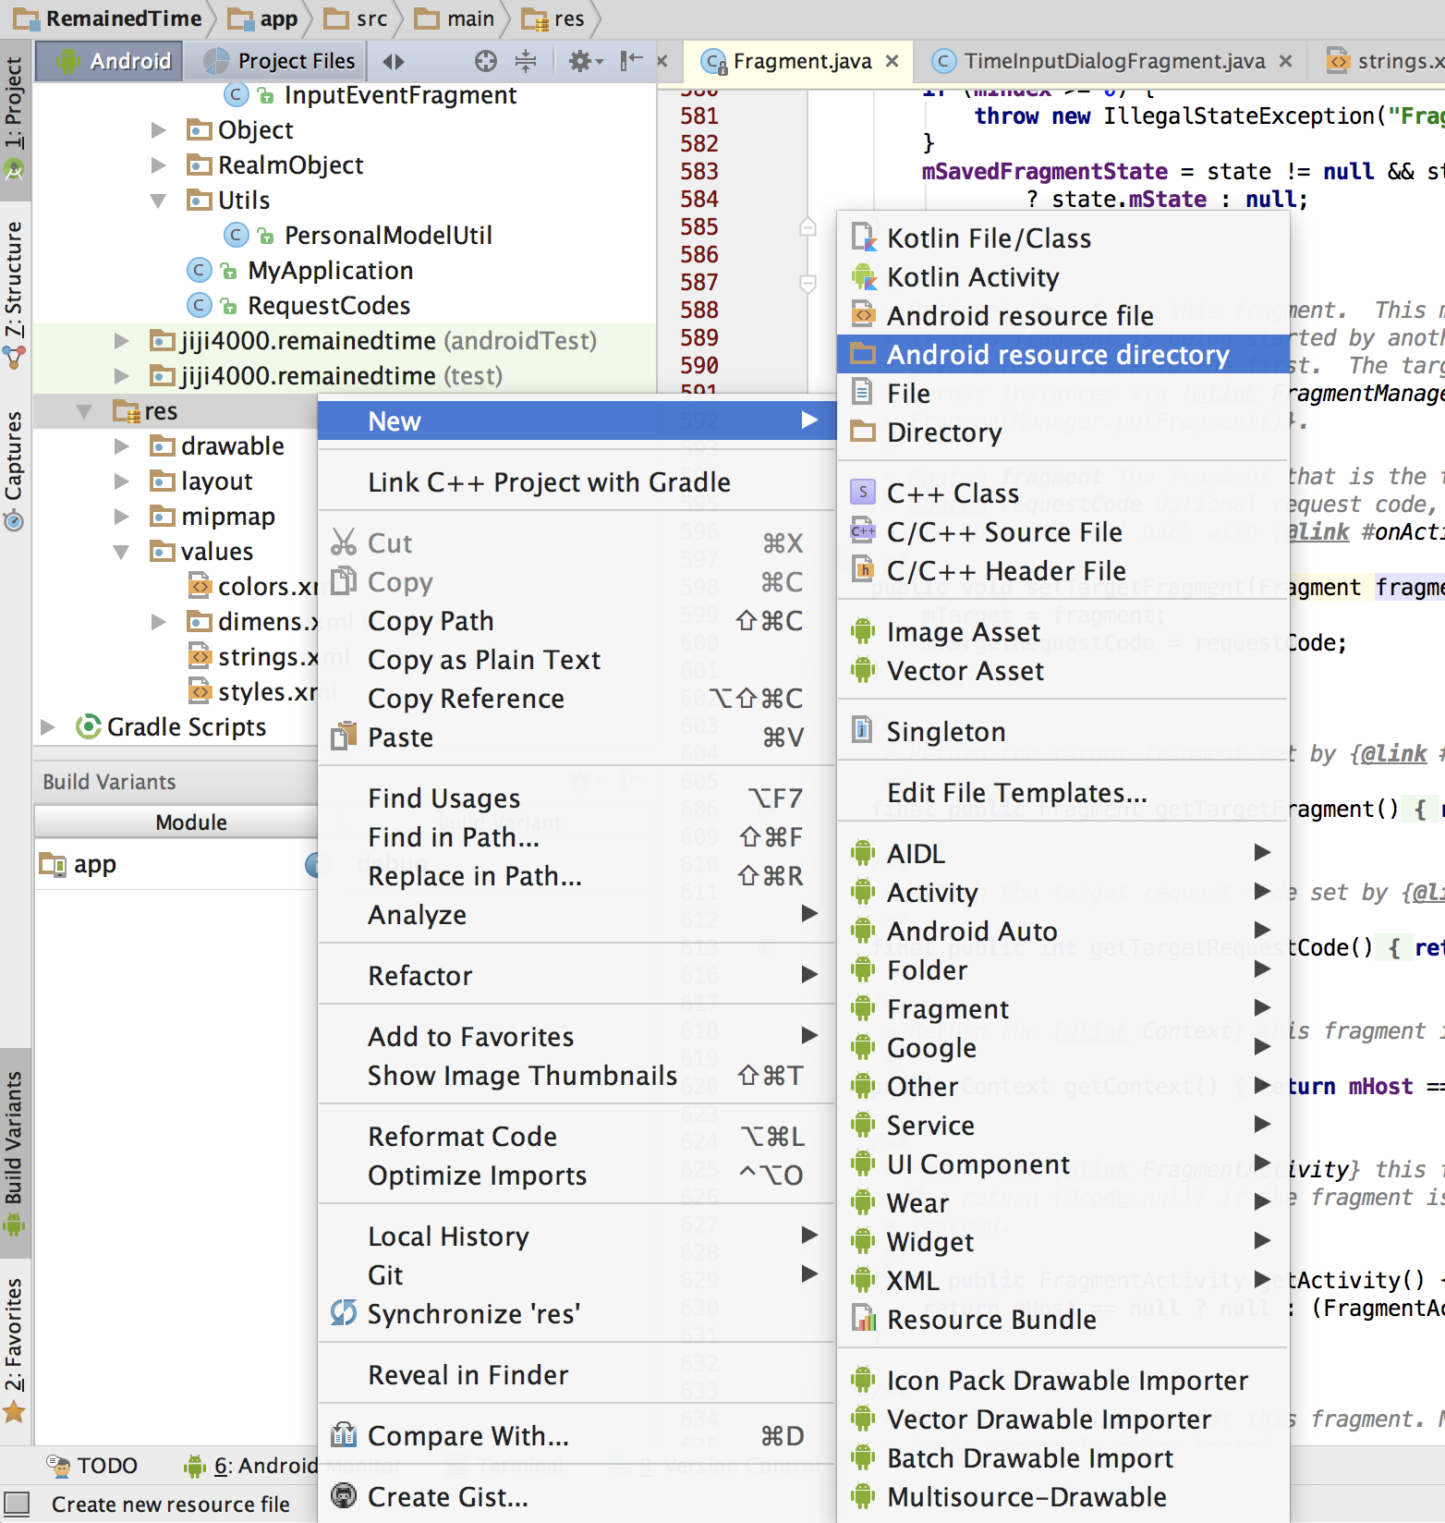Image resolution: width=1445 pixels, height=1523 pixels.
Task: Select the Project Files view tab
Action: point(279,61)
